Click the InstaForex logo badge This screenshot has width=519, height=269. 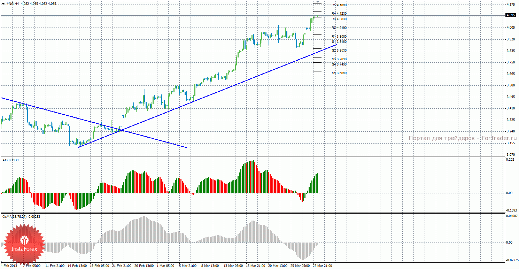click(x=24, y=245)
